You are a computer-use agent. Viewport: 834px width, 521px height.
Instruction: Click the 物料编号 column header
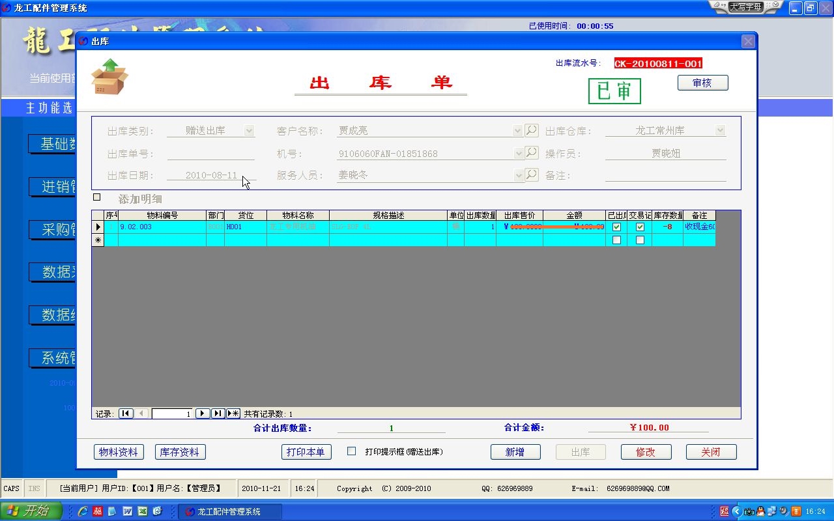point(162,215)
